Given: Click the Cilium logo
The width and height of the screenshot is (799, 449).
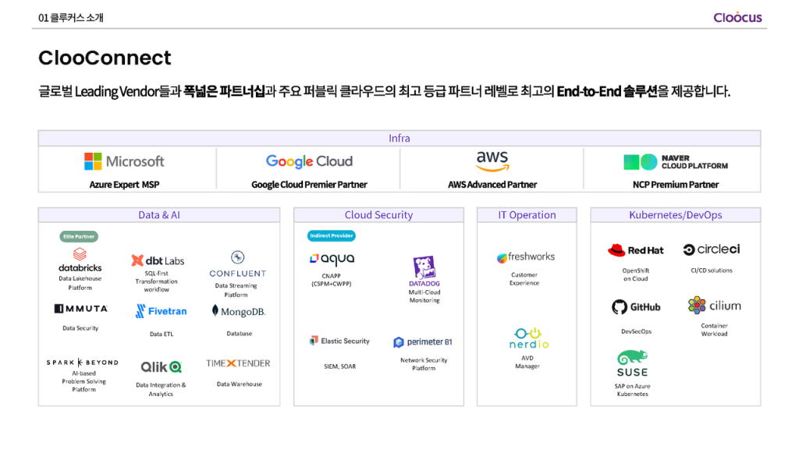Looking at the screenshot, I should tap(715, 306).
